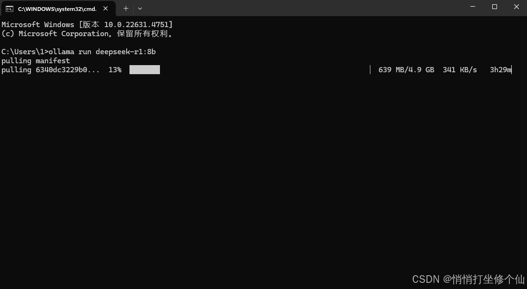Close the terminal window
This screenshot has width=527, height=289.
pyautogui.click(x=517, y=7)
